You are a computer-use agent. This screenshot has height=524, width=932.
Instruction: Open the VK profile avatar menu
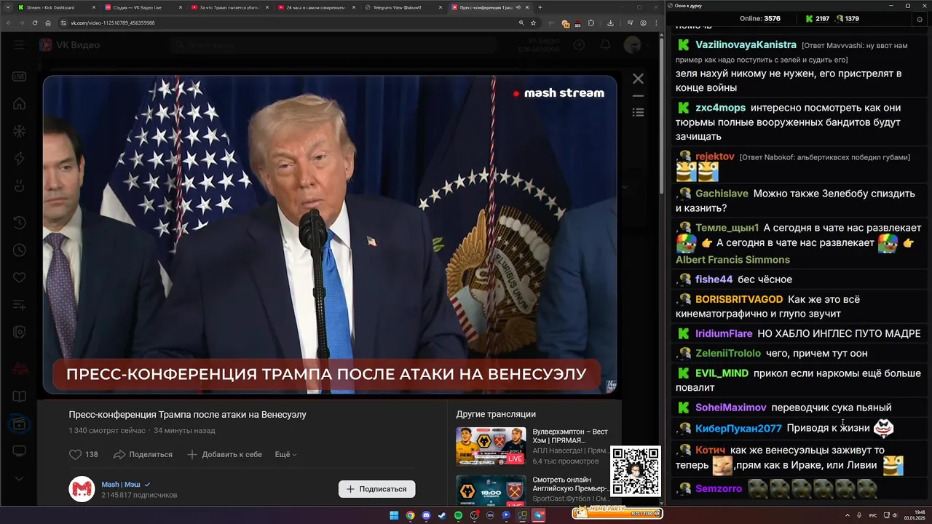pos(632,45)
